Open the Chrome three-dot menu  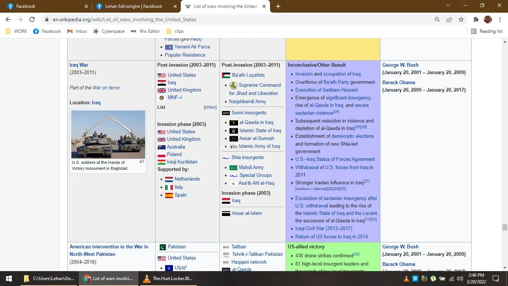pyautogui.click(x=500, y=19)
